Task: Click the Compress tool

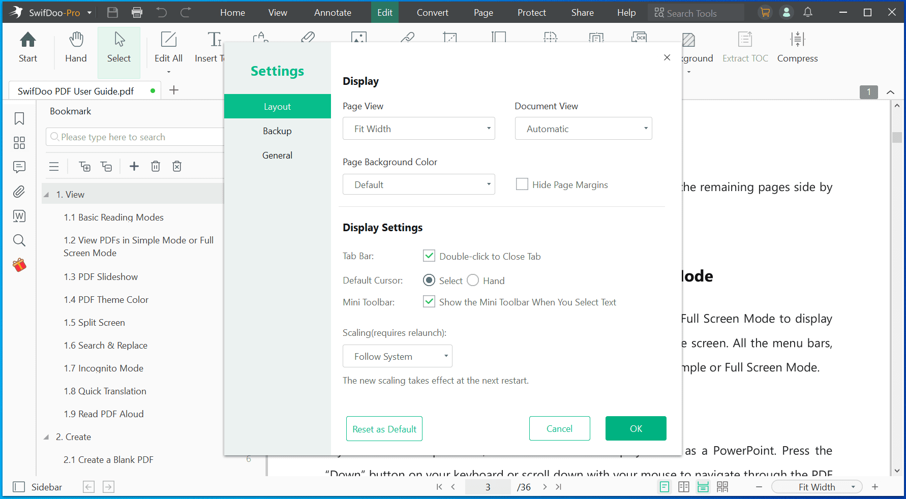Action: pyautogui.click(x=797, y=47)
